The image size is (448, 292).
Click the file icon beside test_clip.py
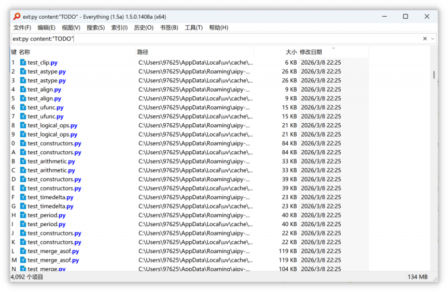pyautogui.click(x=23, y=63)
